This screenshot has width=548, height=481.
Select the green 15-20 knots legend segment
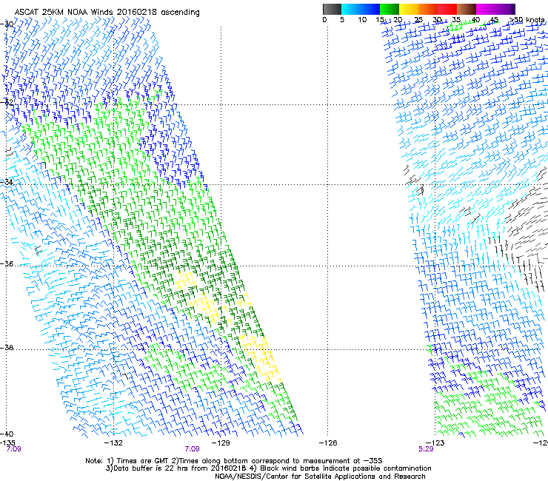click(x=390, y=9)
